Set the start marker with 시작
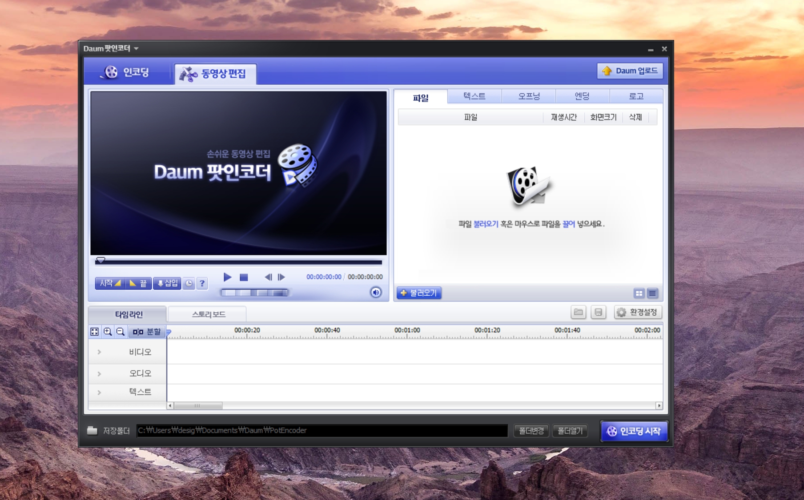The width and height of the screenshot is (804, 500). click(110, 283)
